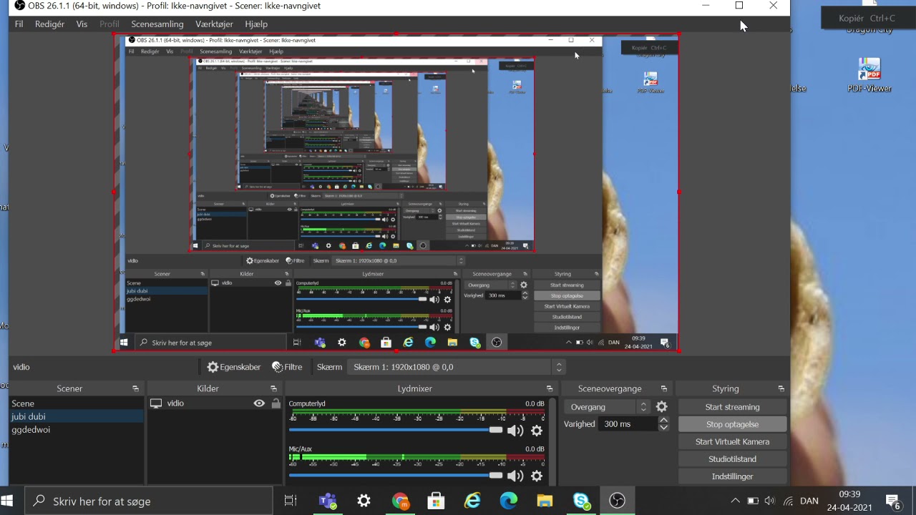Increase Varighed with the up arrow

pos(664,421)
